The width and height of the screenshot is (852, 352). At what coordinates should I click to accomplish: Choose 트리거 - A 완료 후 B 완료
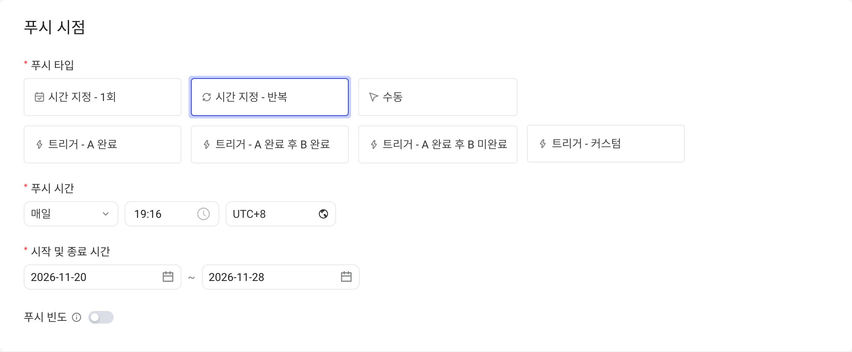click(x=270, y=144)
